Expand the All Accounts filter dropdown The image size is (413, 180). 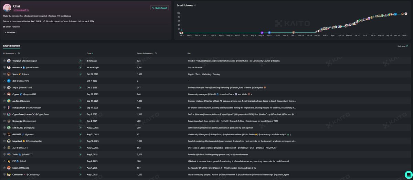(x=10, y=54)
